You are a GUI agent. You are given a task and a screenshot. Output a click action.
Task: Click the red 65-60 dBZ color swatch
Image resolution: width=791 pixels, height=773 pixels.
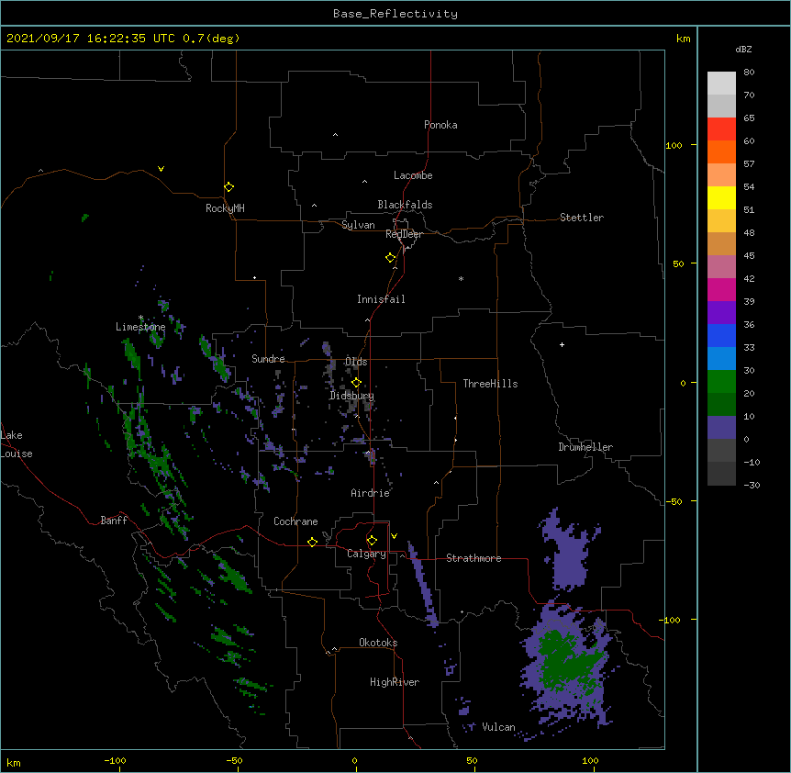(x=721, y=129)
